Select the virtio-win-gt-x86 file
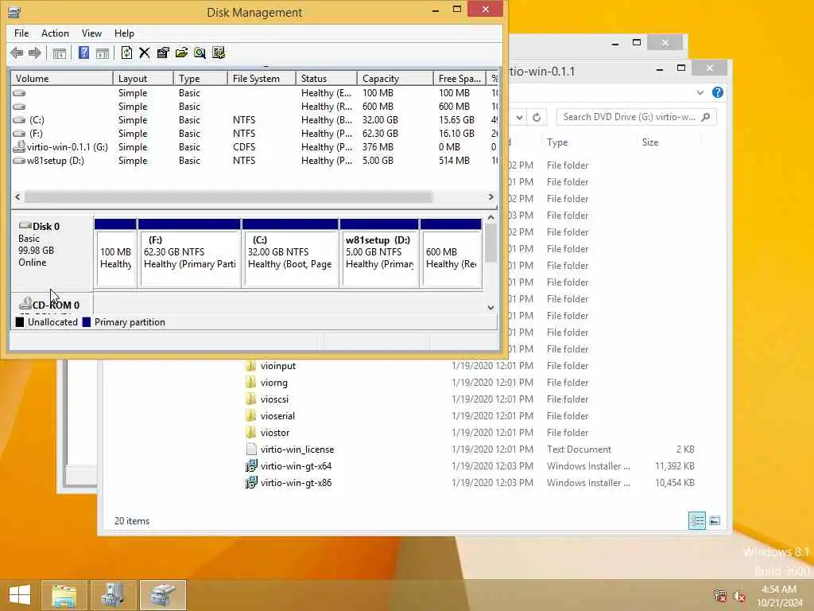The height and width of the screenshot is (611, 814). click(x=296, y=483)
